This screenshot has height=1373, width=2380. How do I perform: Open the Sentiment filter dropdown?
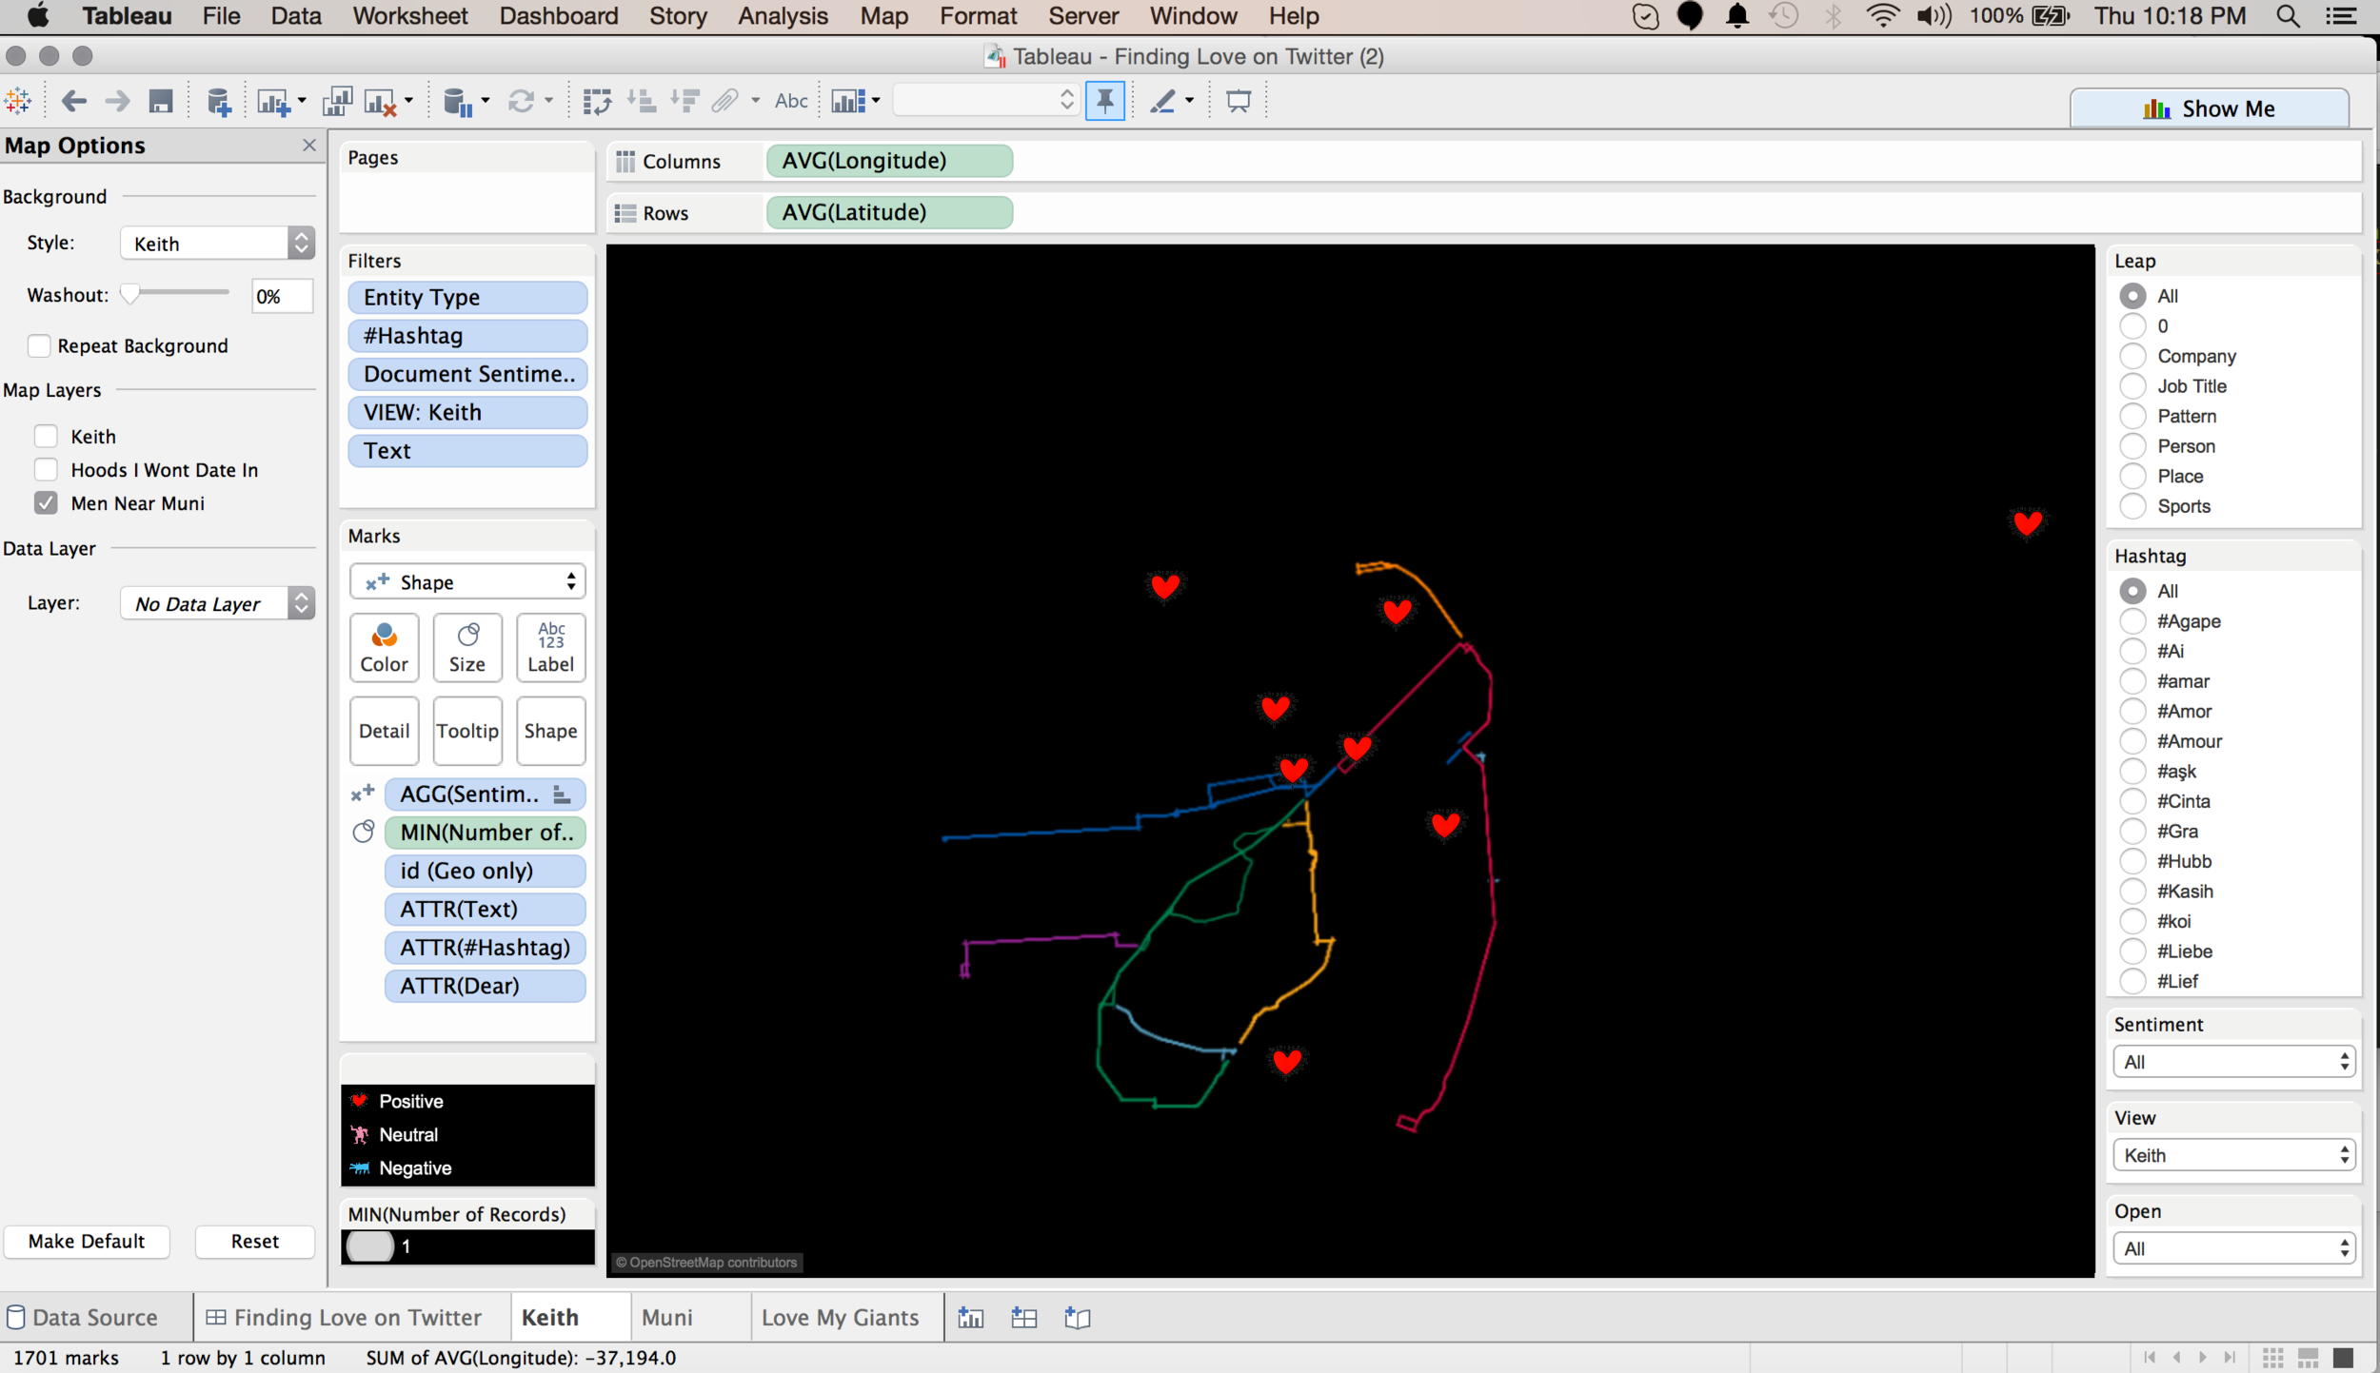coord(2233,1062)
